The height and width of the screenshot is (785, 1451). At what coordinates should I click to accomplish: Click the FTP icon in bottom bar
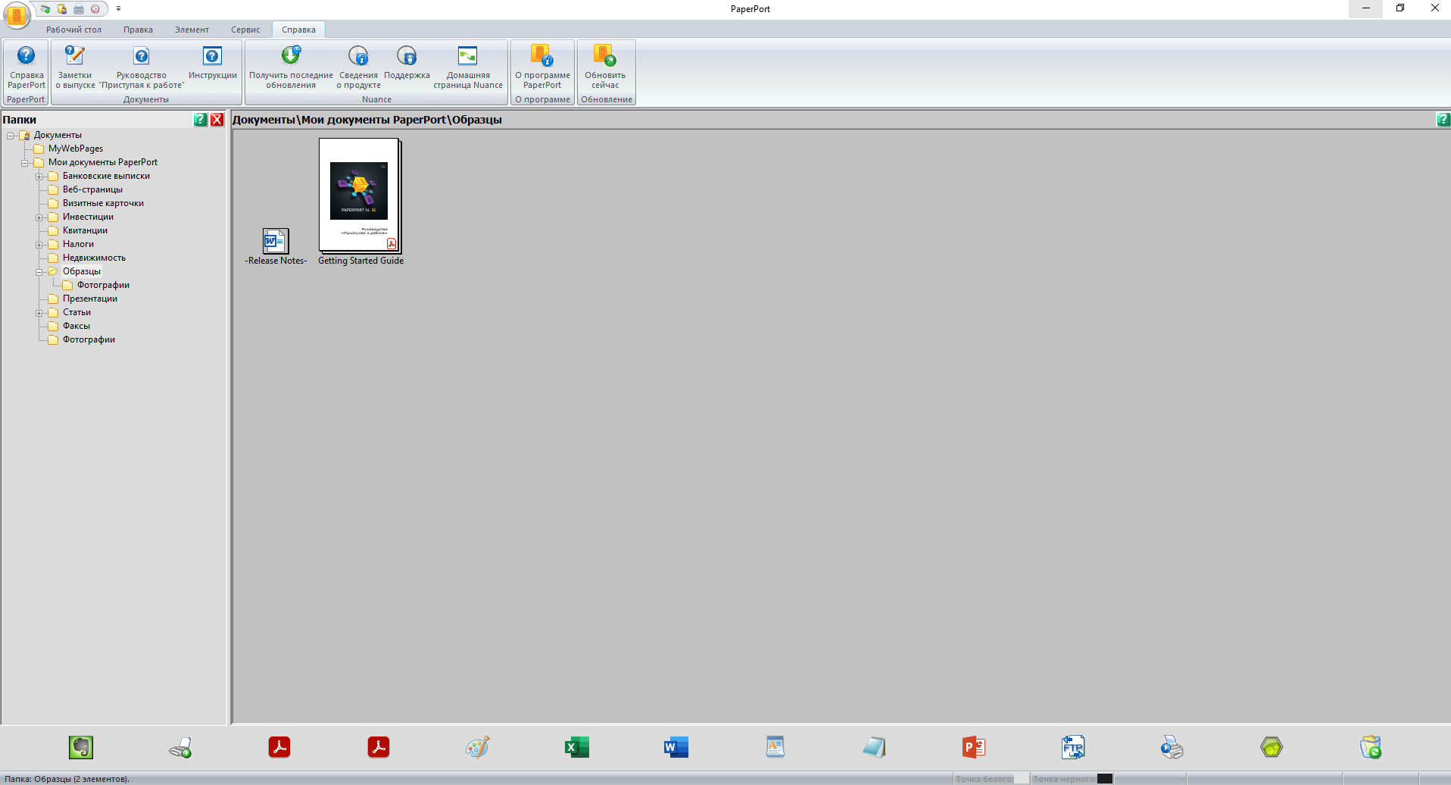click(x=1073, y=748)
